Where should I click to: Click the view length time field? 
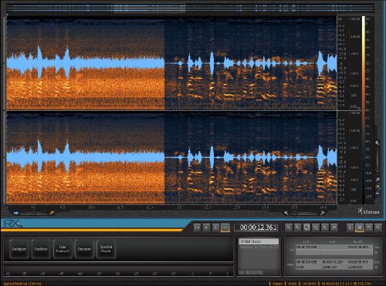point(360,262)
